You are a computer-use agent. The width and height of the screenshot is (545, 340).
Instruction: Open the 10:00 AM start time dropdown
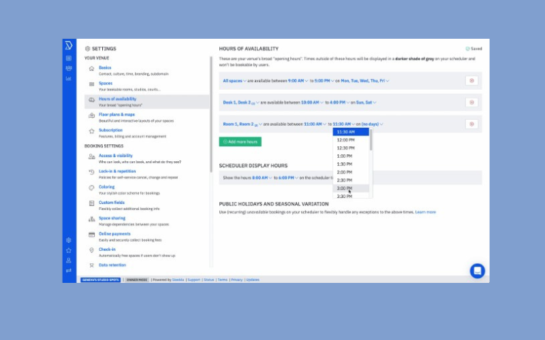(312, 103)
